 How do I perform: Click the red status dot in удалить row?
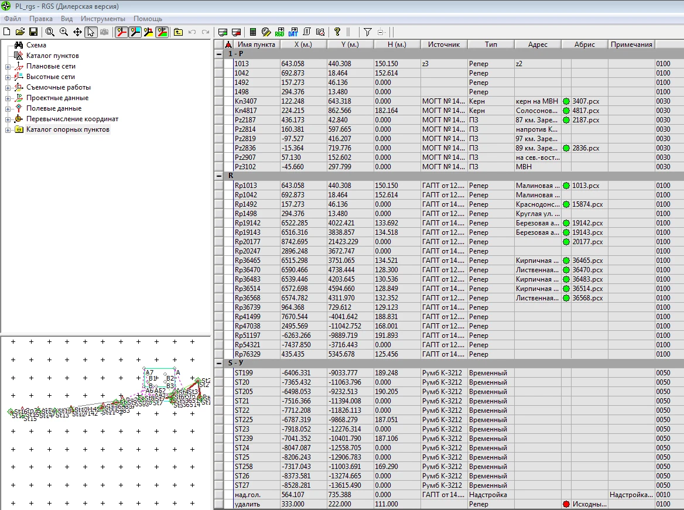pos(566,504)
